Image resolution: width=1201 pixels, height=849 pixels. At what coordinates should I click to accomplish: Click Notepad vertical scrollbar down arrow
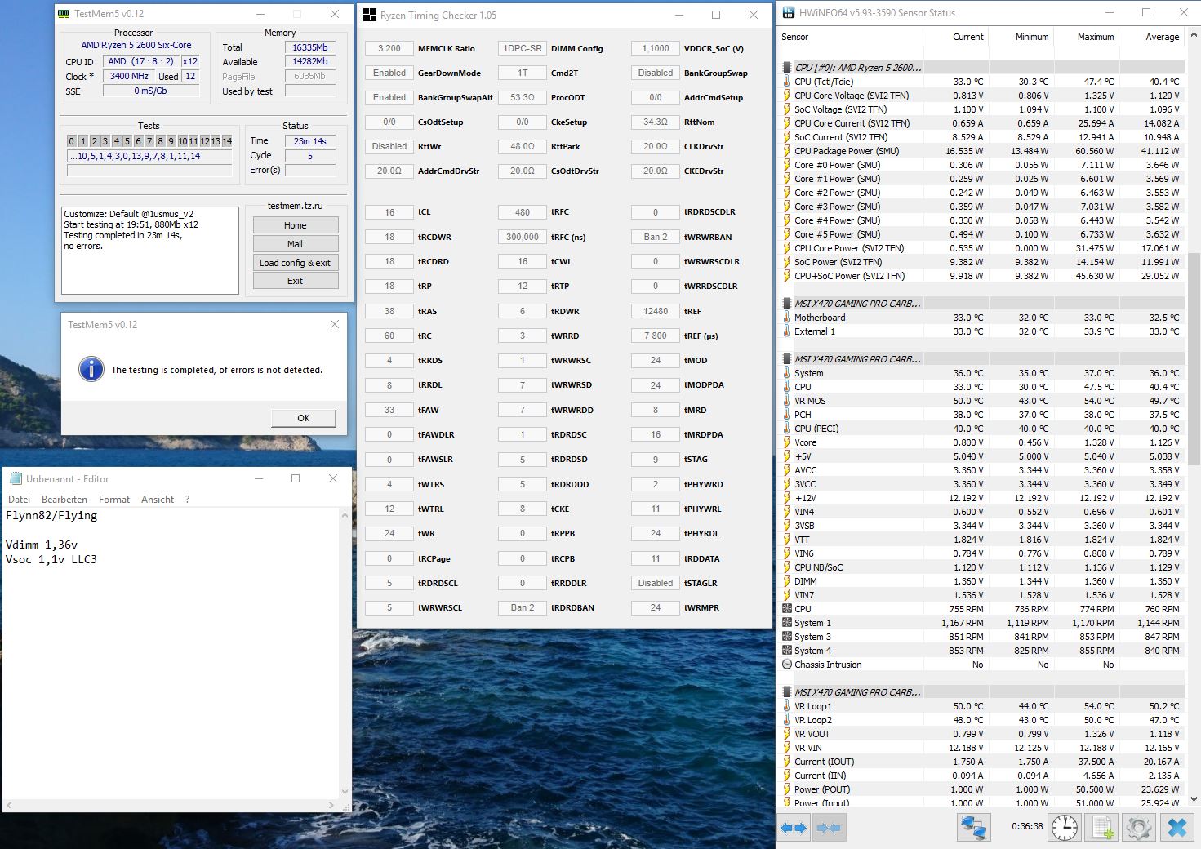point(345,791)
